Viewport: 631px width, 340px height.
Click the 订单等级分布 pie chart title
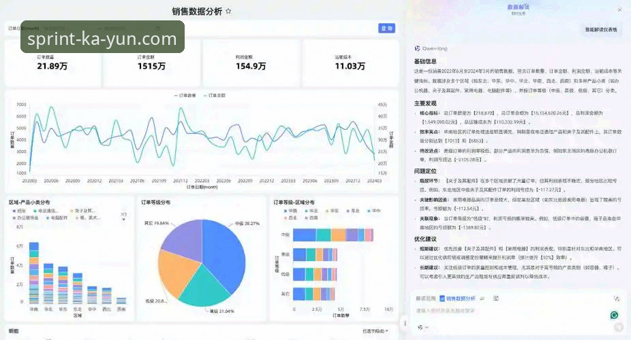pyautogui.click(x=155, y=203)
